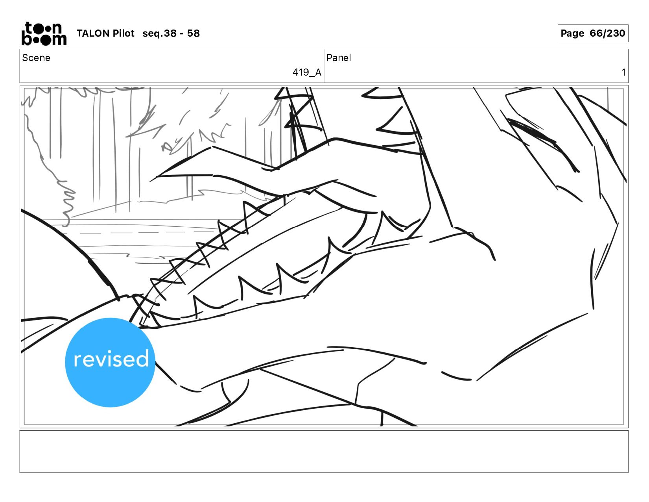Click the 'Panel' label
Image resolution: width=649 pixels, height=502 pixels.
point(339,58)
